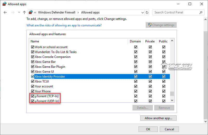Open recent locations dropdown arrow
208x135 pixels.
tap(19, 12)
